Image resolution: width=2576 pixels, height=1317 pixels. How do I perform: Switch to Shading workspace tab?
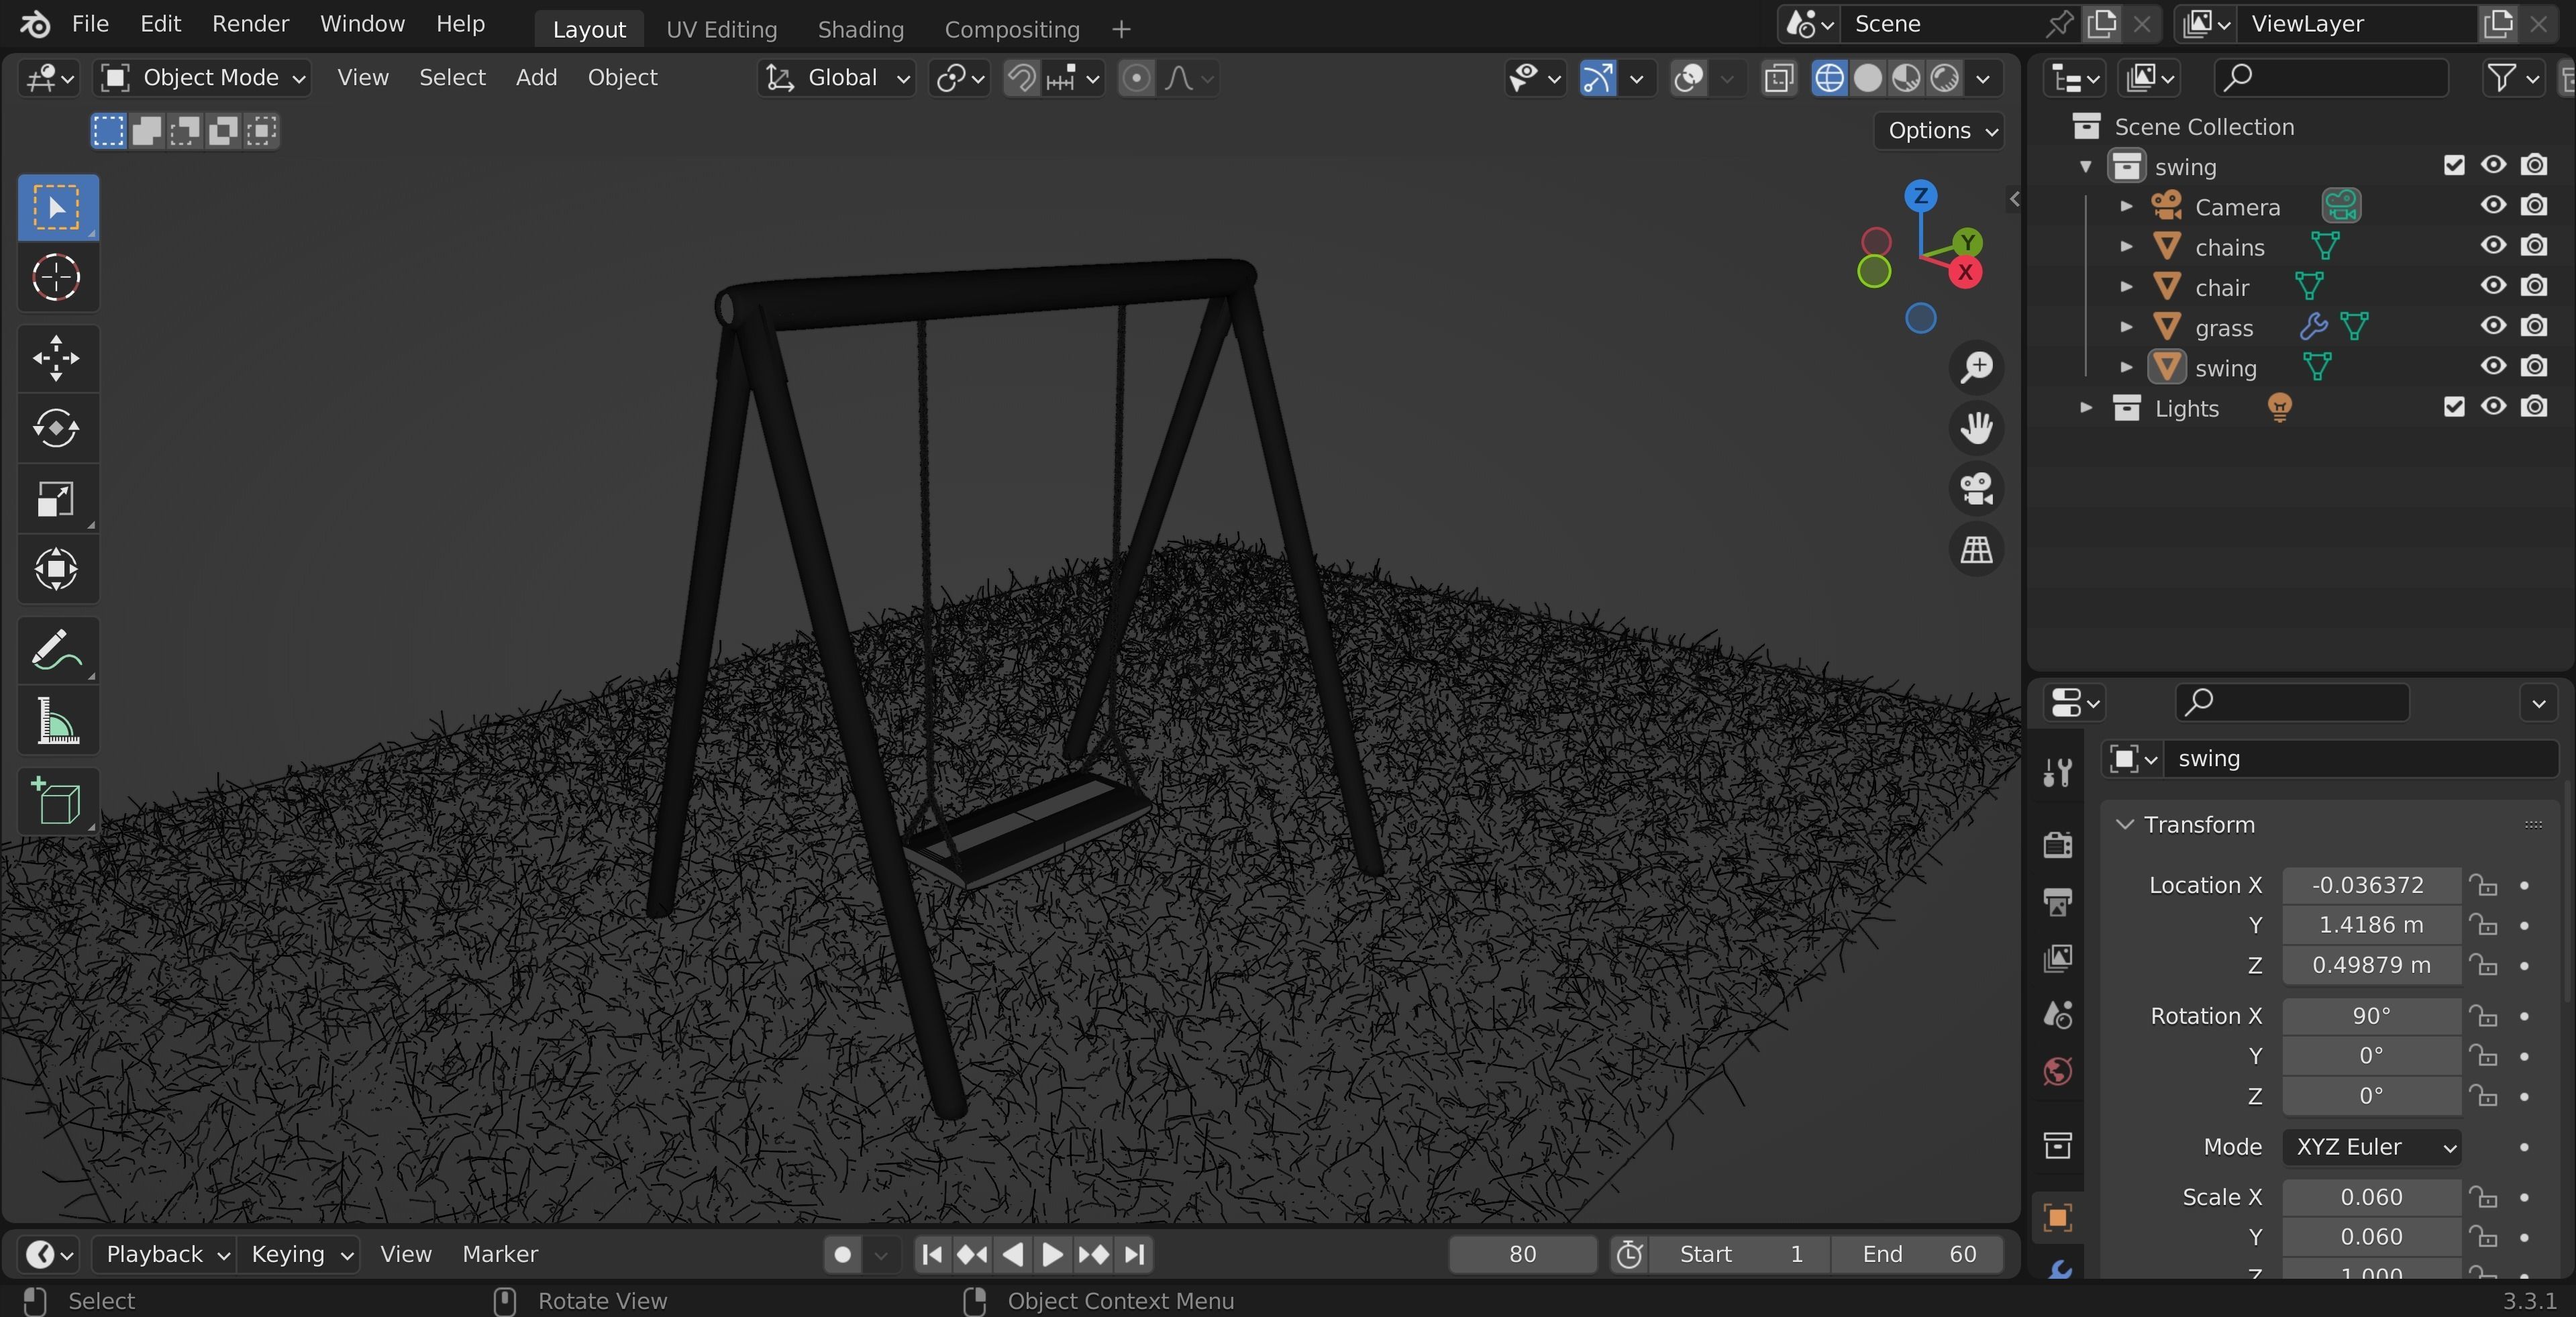[x=860, y=29]
